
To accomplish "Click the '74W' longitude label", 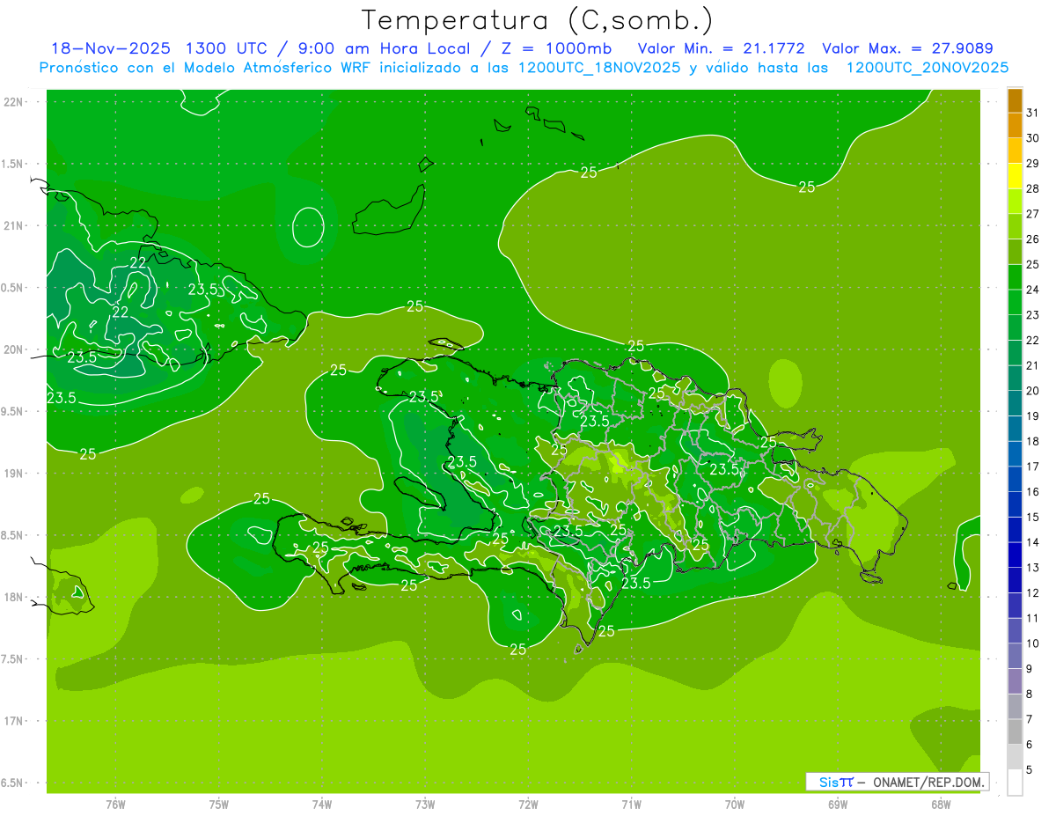I will tap(321, 805).
